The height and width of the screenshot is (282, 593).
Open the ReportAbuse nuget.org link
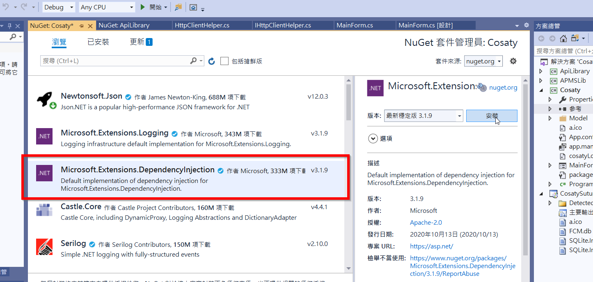462,266
